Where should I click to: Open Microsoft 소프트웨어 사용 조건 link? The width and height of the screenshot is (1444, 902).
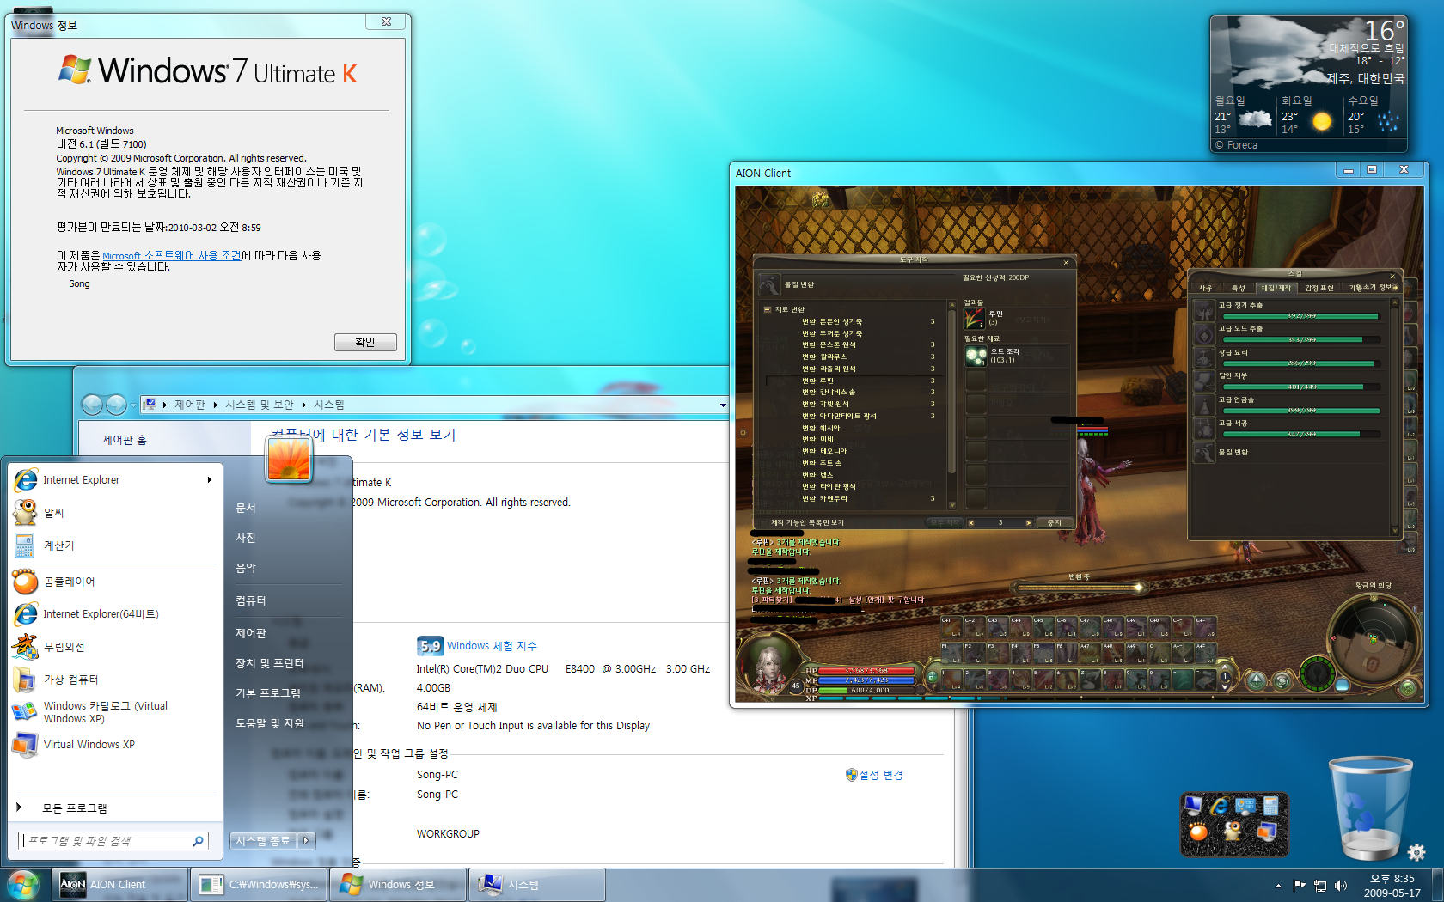coord(171,256)
